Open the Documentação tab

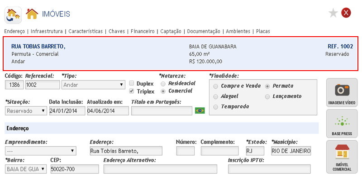coord(204,31)
